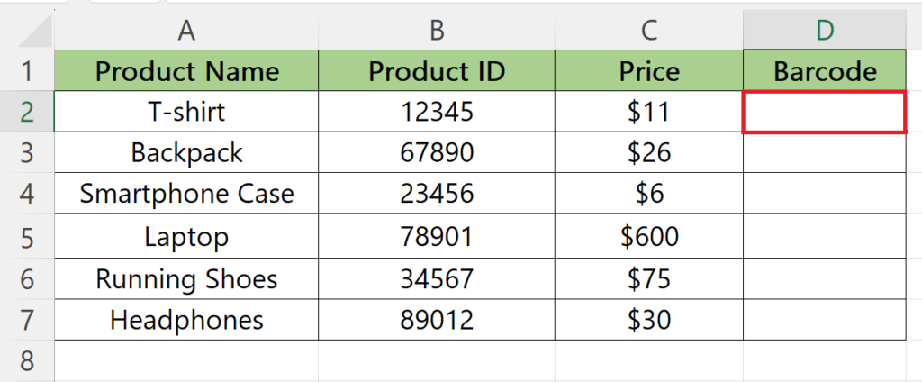This screenshot has height=382, width=922.
Task: Click the Product Name header cell
Action: (x=186, y=70)
